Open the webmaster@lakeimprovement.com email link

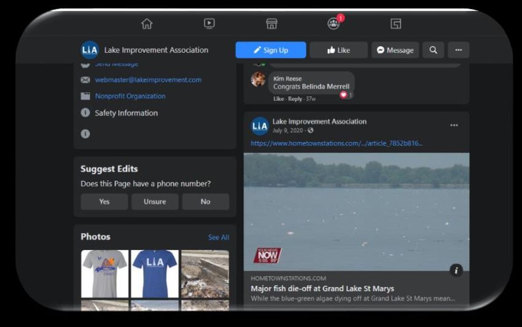coord(148,80)
